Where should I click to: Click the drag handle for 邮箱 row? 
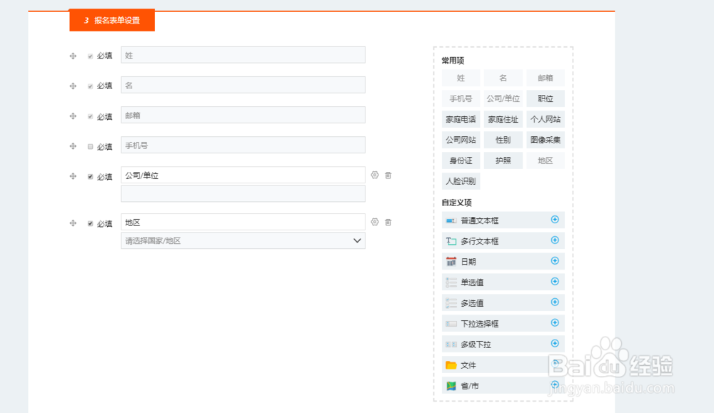point(73,116)
